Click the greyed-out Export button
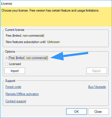Viewport: 112px width, 118px height. (x=97, y=71)
